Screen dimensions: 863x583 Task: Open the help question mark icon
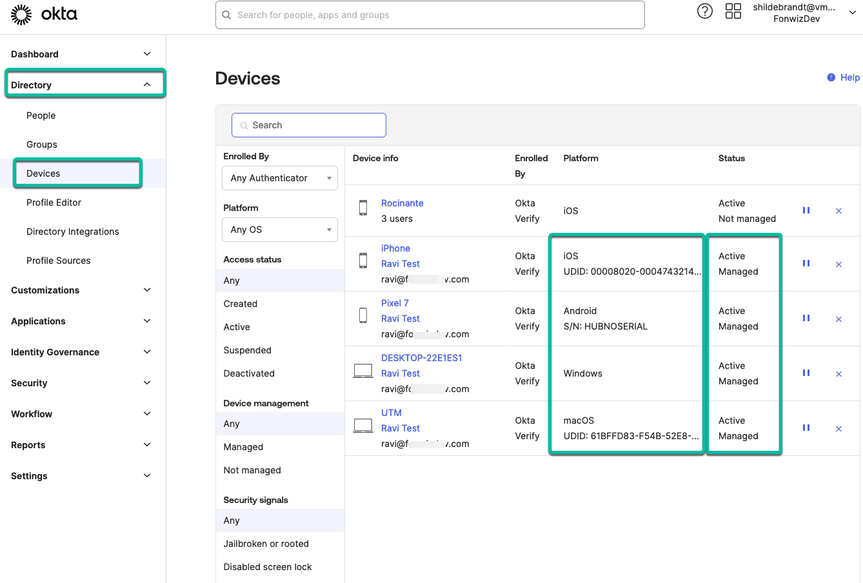[704, 11]
